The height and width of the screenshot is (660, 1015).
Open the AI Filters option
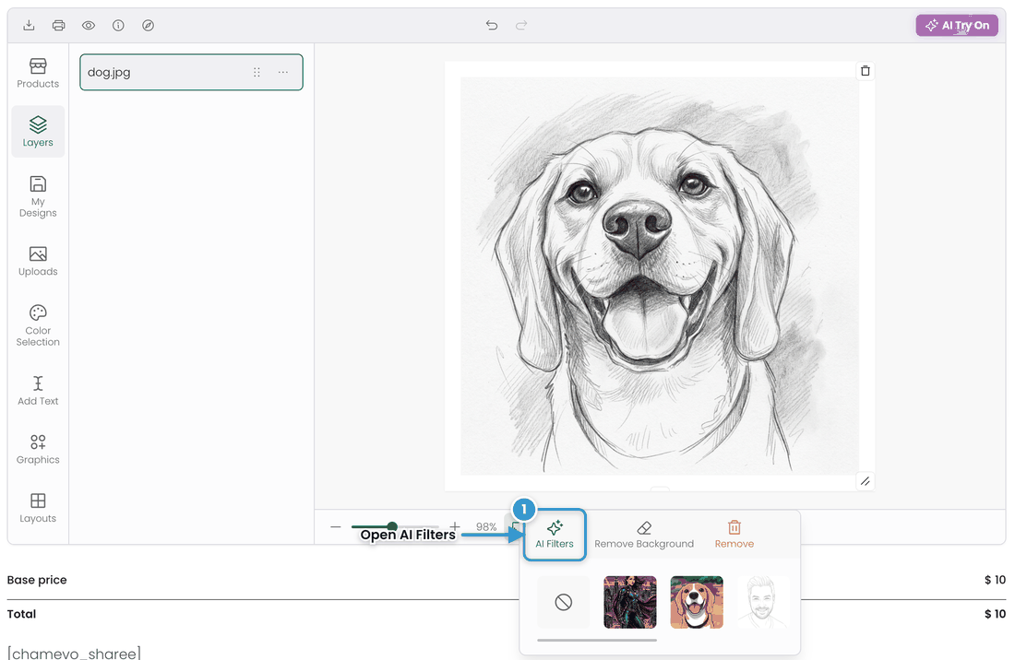555,535
